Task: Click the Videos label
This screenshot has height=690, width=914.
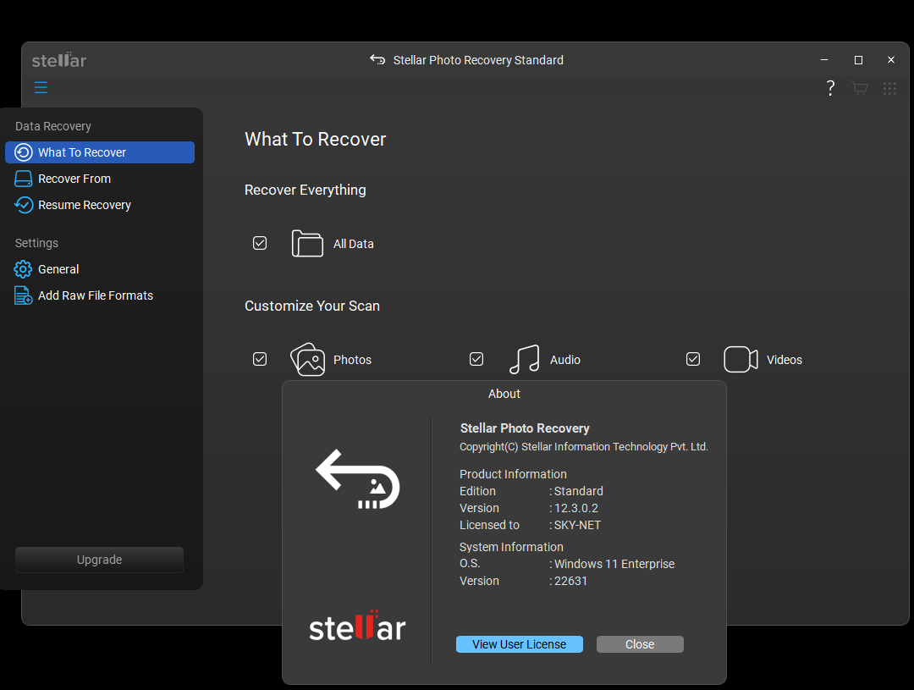Action: pyautogui.click(x=784, y=360)
